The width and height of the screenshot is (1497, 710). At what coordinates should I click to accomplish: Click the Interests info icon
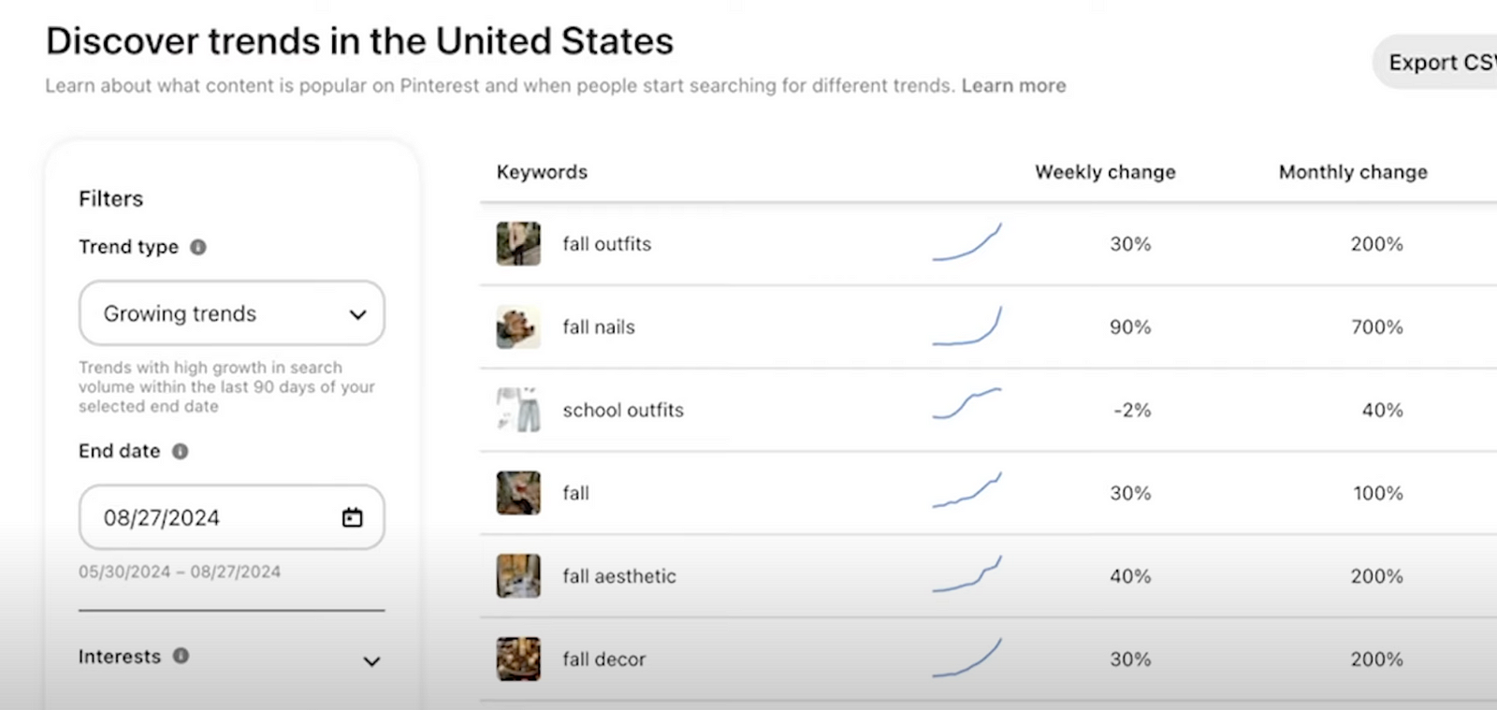pos(182,656)
